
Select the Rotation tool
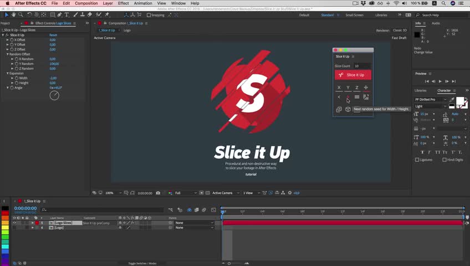click(x=29, y=14)
